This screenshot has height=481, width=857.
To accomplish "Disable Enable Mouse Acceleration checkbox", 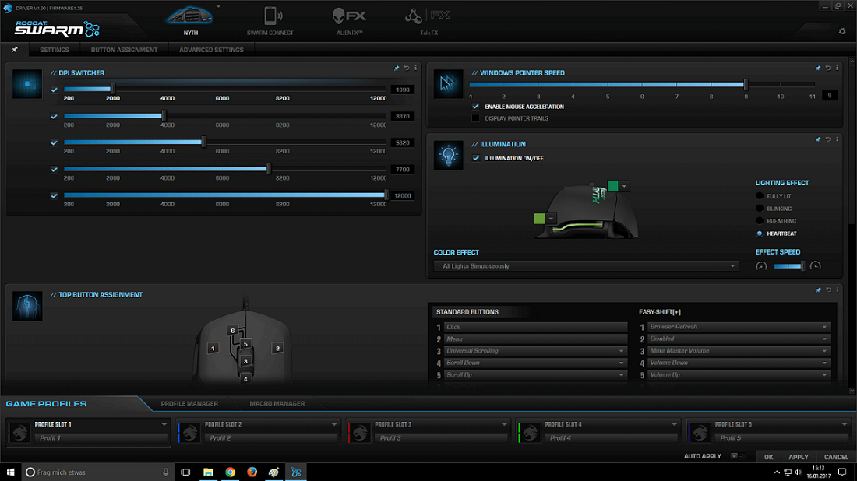I will pyautogui.click(x=475, y=107).
